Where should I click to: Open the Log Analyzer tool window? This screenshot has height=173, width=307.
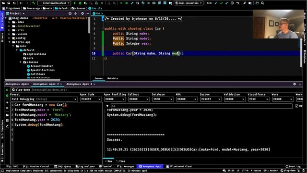pos(85,167)
